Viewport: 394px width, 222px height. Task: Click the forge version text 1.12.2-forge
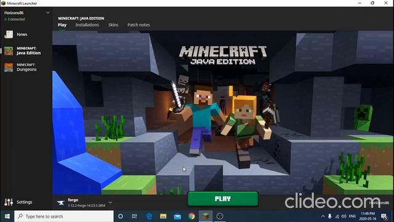(x=86, y=205)
